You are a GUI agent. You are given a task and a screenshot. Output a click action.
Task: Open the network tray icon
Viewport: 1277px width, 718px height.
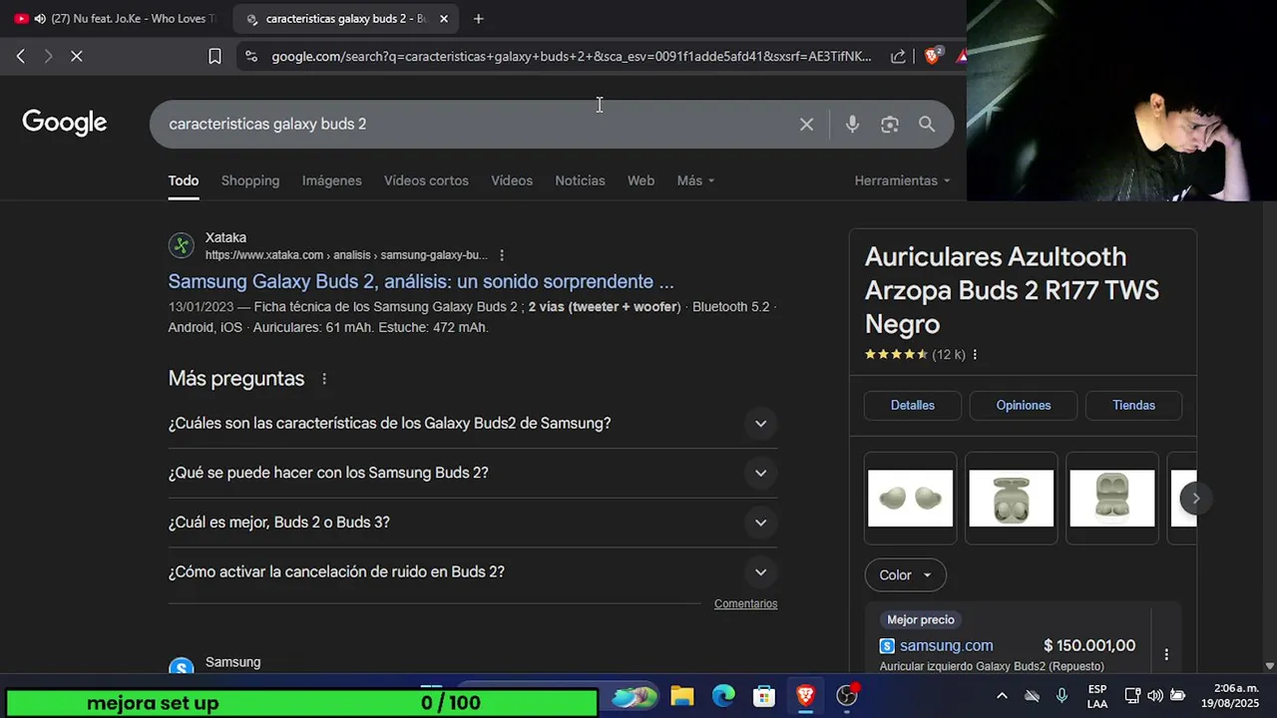pos(1132,696)
